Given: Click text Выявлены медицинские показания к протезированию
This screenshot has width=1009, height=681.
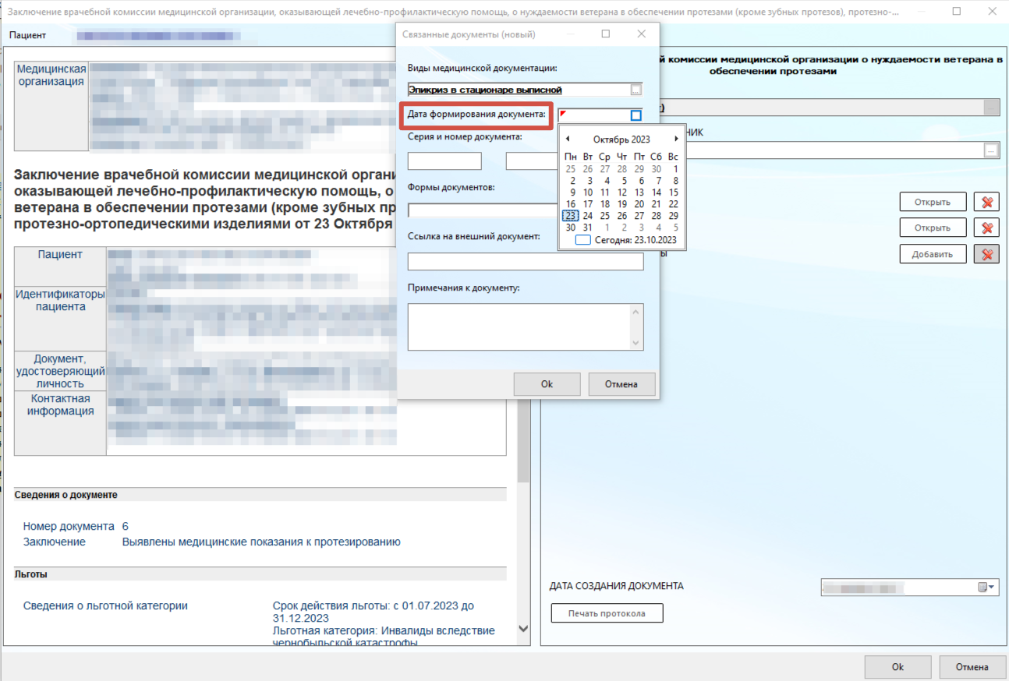Looking at the screenshot, I should (261, 542).
